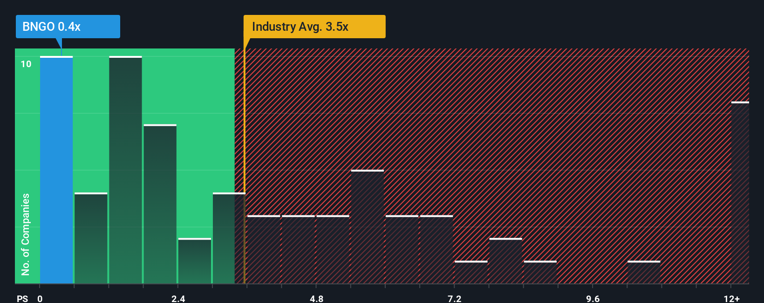Viewport: 764px width, 303px height.
Task: Click the PS 7.2 axis label
Action: (x=454, y=298)
